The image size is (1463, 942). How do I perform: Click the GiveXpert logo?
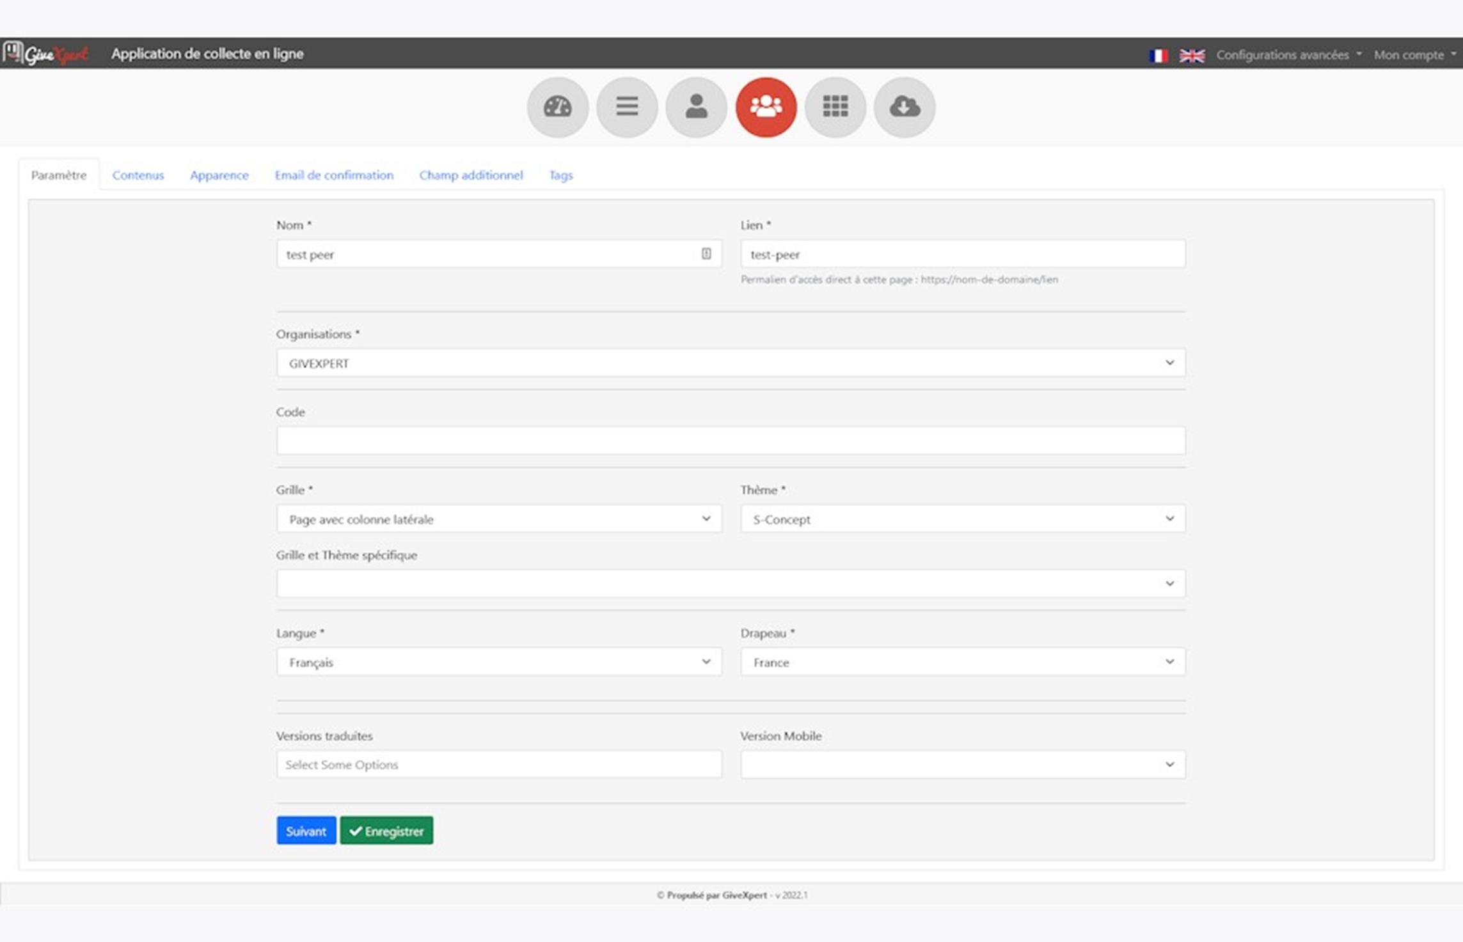click(45, 54)
